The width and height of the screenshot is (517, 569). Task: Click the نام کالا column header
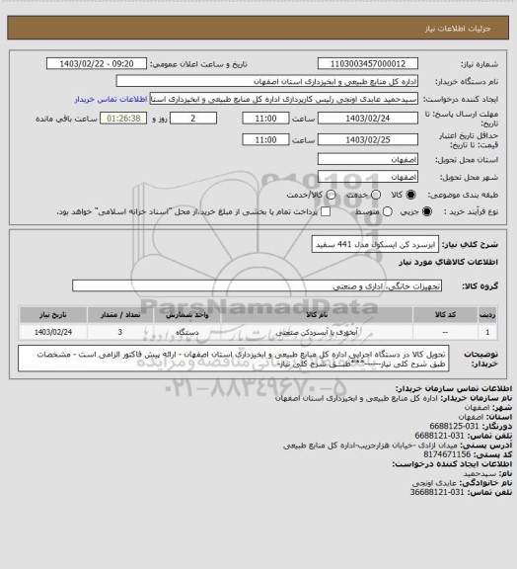click(317, 314)
